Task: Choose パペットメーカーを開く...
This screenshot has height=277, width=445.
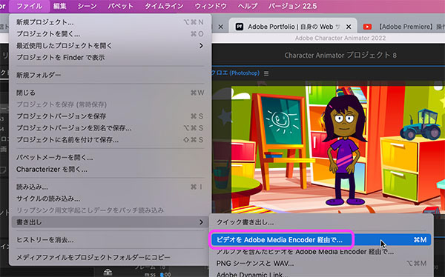Action: pyautogui.click(x=110, y=158)
